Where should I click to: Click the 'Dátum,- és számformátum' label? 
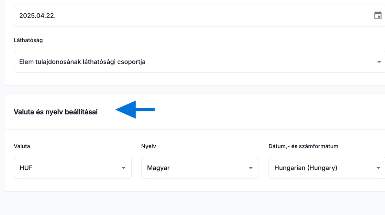303,146
